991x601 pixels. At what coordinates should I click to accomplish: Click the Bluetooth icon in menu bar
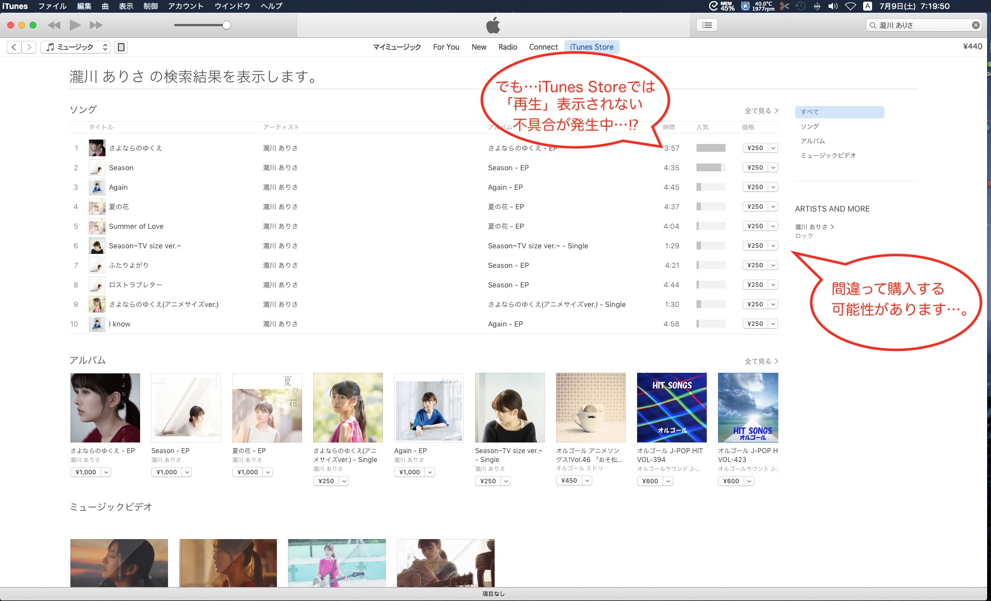817,6
